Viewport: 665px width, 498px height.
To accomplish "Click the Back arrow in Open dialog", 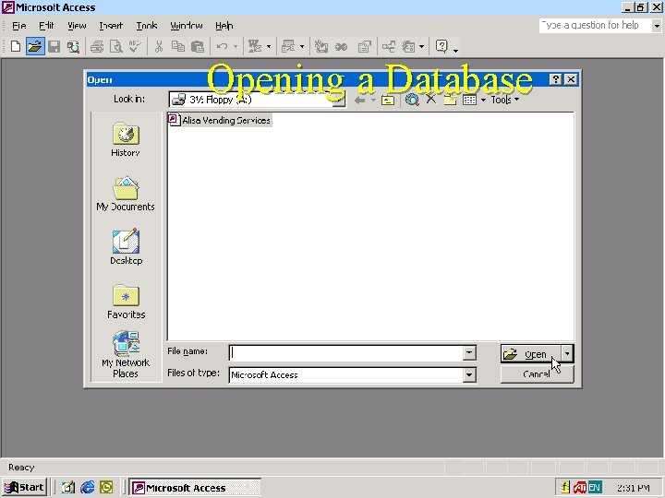I will point(359,101).
